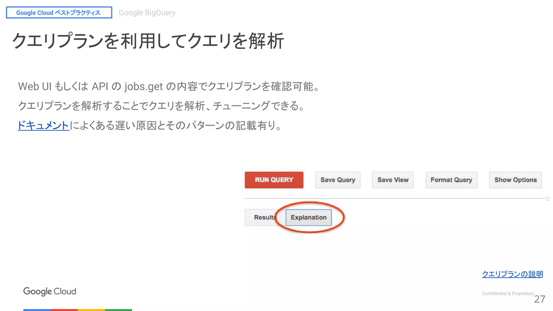This screenshot has height=311, width=553.
Task: Click the Format Query button
Action: point(451,180)
